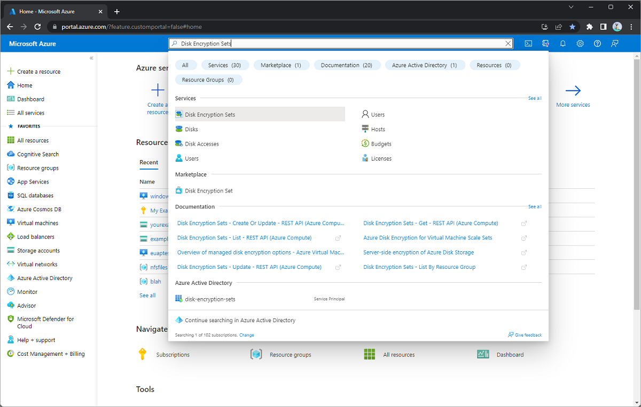Clear the search box with X icon
This screenshot has height=407, width=641.
(x=508, y=44)
